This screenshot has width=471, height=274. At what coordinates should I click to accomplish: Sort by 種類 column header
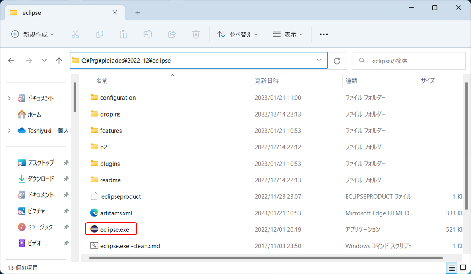pyautogui.click(x=351, y=81)
